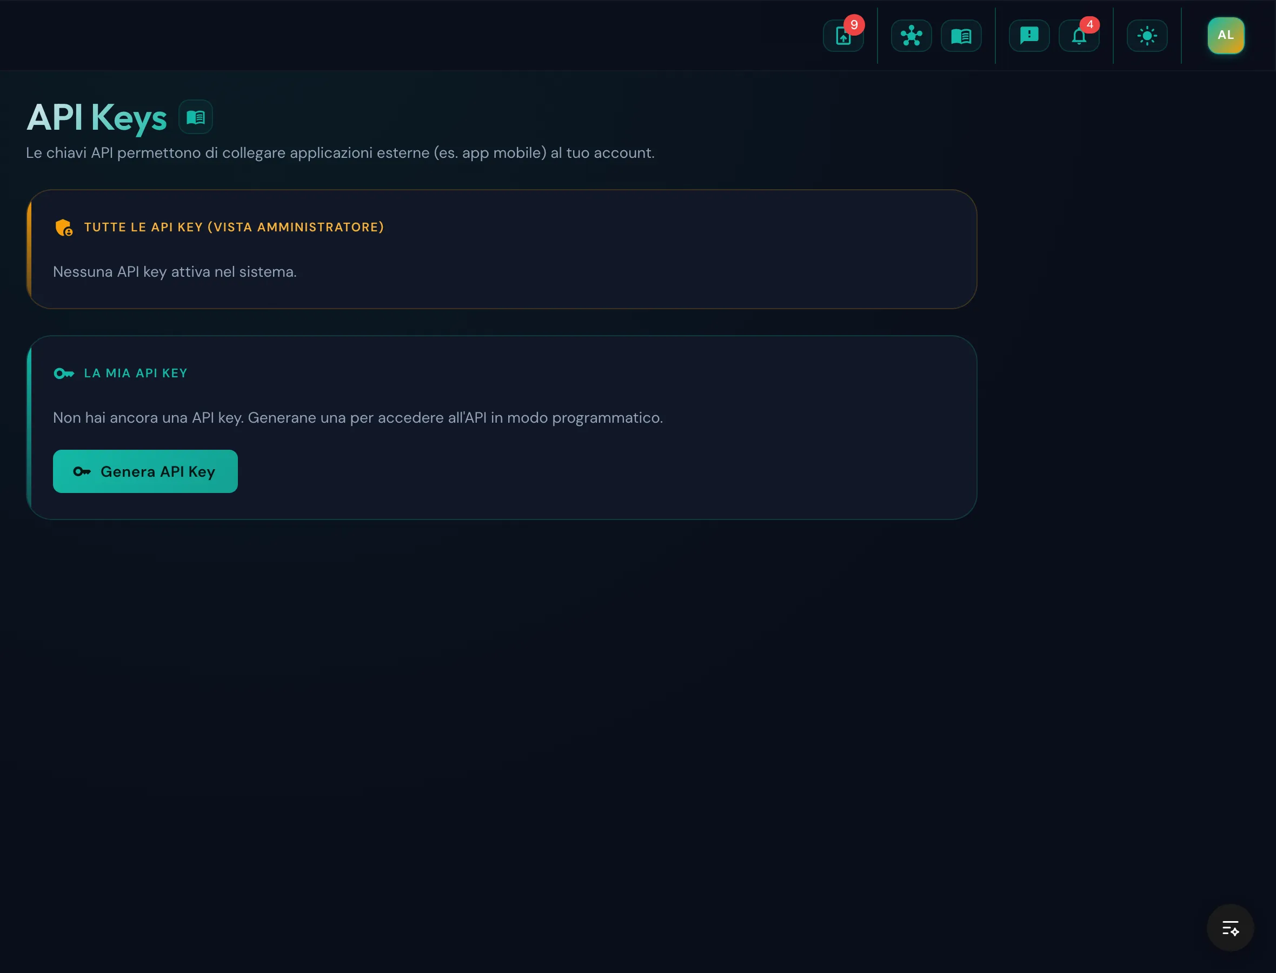This screenshot has width=1276, height=973.
Task: Select the text 'Nessuna API key attiva nel sistema.'
Action: point(175,271)
